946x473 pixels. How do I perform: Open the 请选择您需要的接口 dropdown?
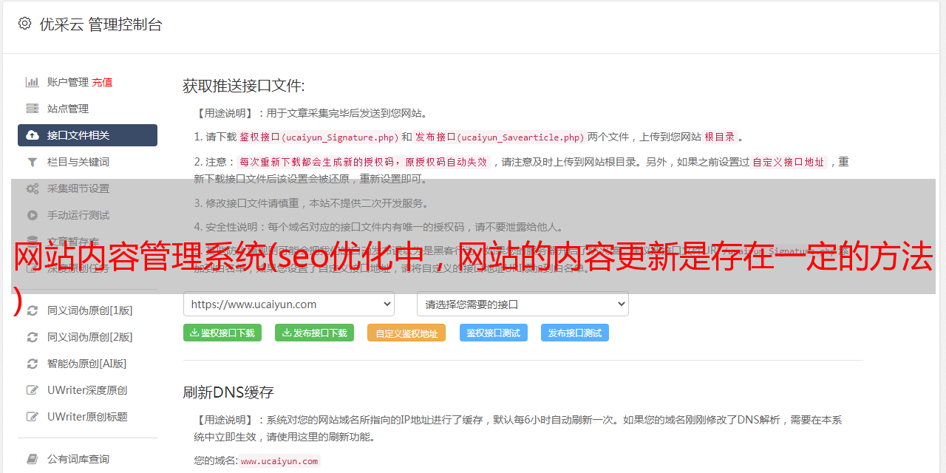coord(523,304)
